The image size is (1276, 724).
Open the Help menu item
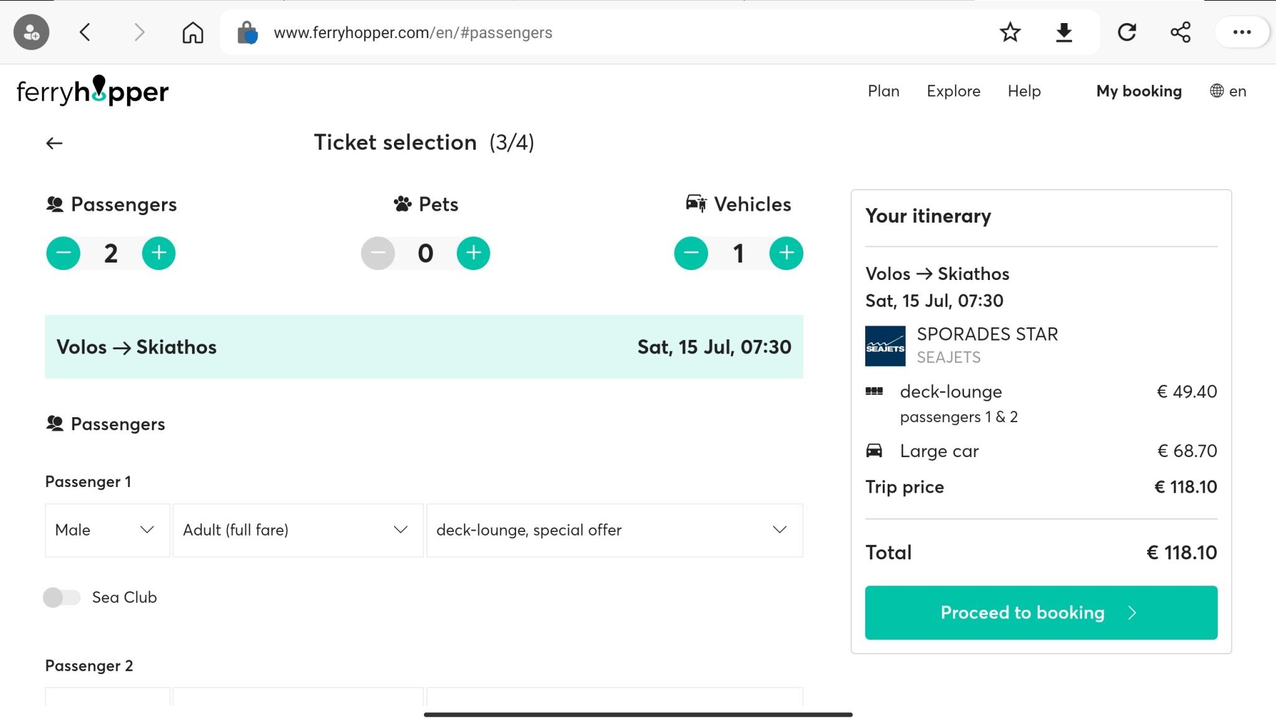1024,91
